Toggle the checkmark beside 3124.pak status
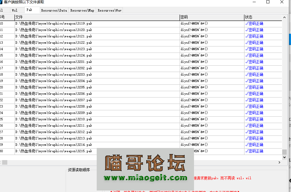This screenshot has height=192, width=291. tap(247, 55)
